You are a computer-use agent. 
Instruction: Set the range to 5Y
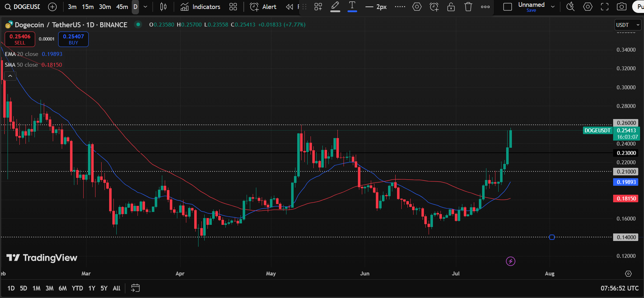pyautogui.click(x=104, y=288)
